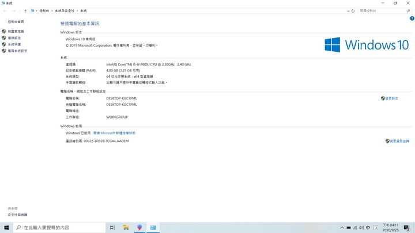Click the WORKGROUP value
This screenshot has height=233, width=415.
pos(117,117)
